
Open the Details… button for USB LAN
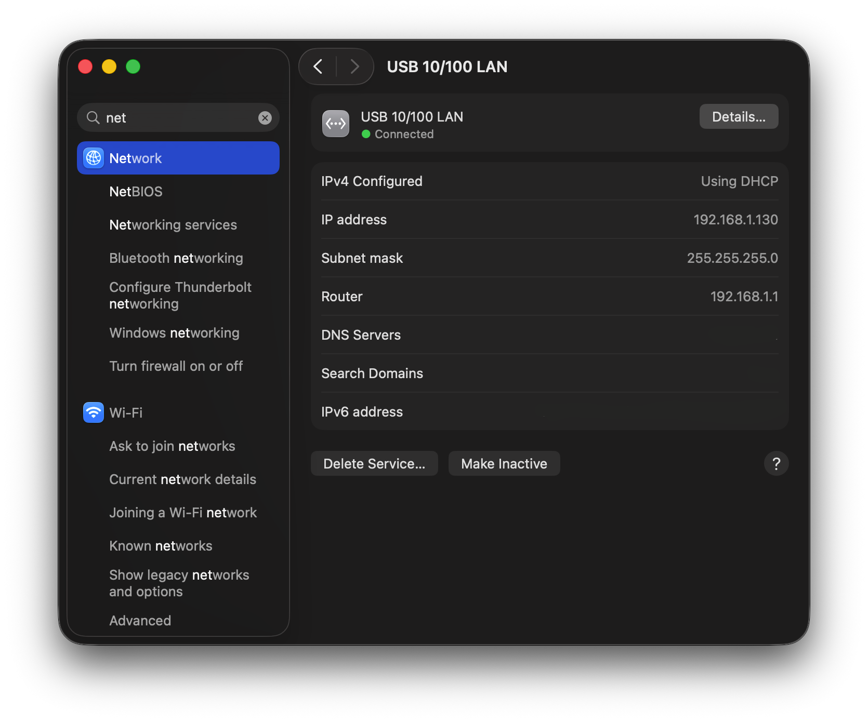[x=738, y=117]
